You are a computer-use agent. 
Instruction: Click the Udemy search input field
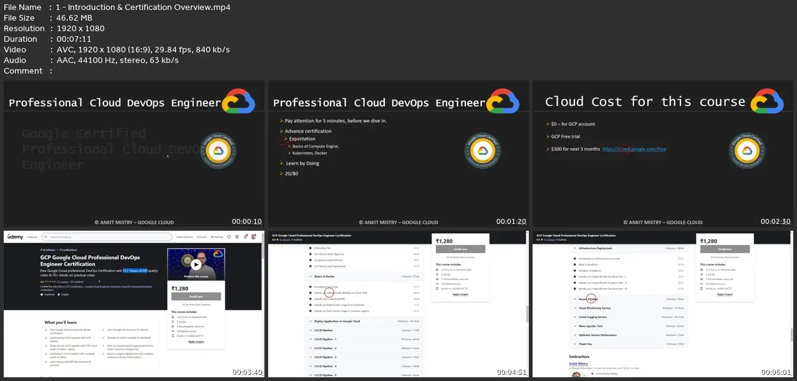[x=107, y=237]
